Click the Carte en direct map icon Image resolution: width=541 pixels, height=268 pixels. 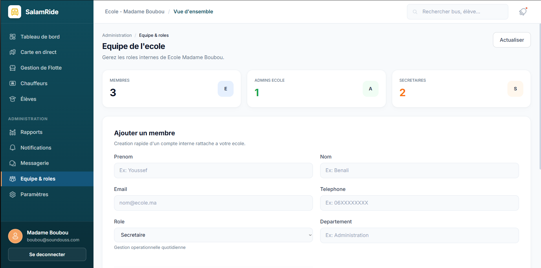[x=12, y=52]
